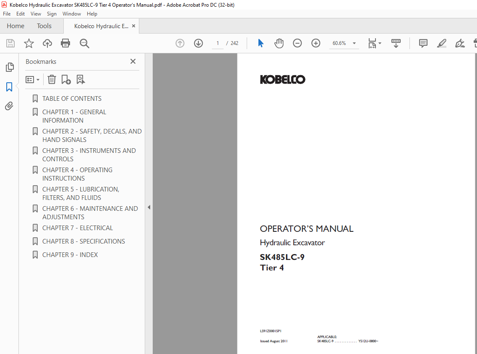
Task: Click the 'Tier 4' text on page
Action: (x=272, y=267)
